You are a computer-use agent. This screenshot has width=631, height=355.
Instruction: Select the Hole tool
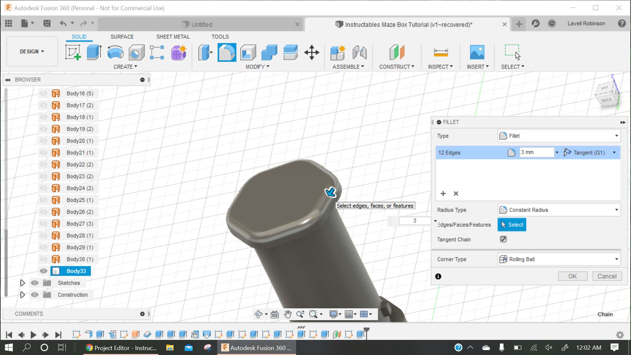coord(136,53)
